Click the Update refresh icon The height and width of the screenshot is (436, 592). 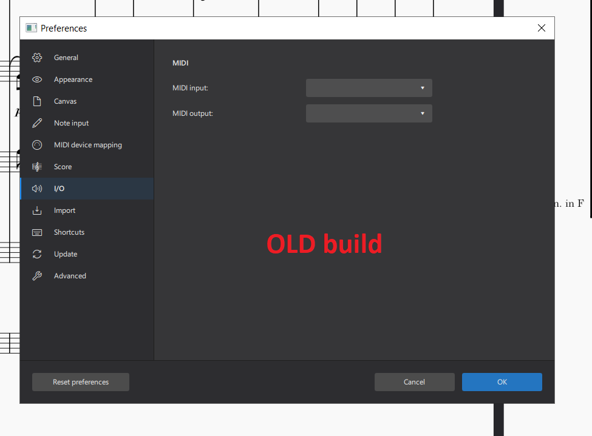[37, 254]
